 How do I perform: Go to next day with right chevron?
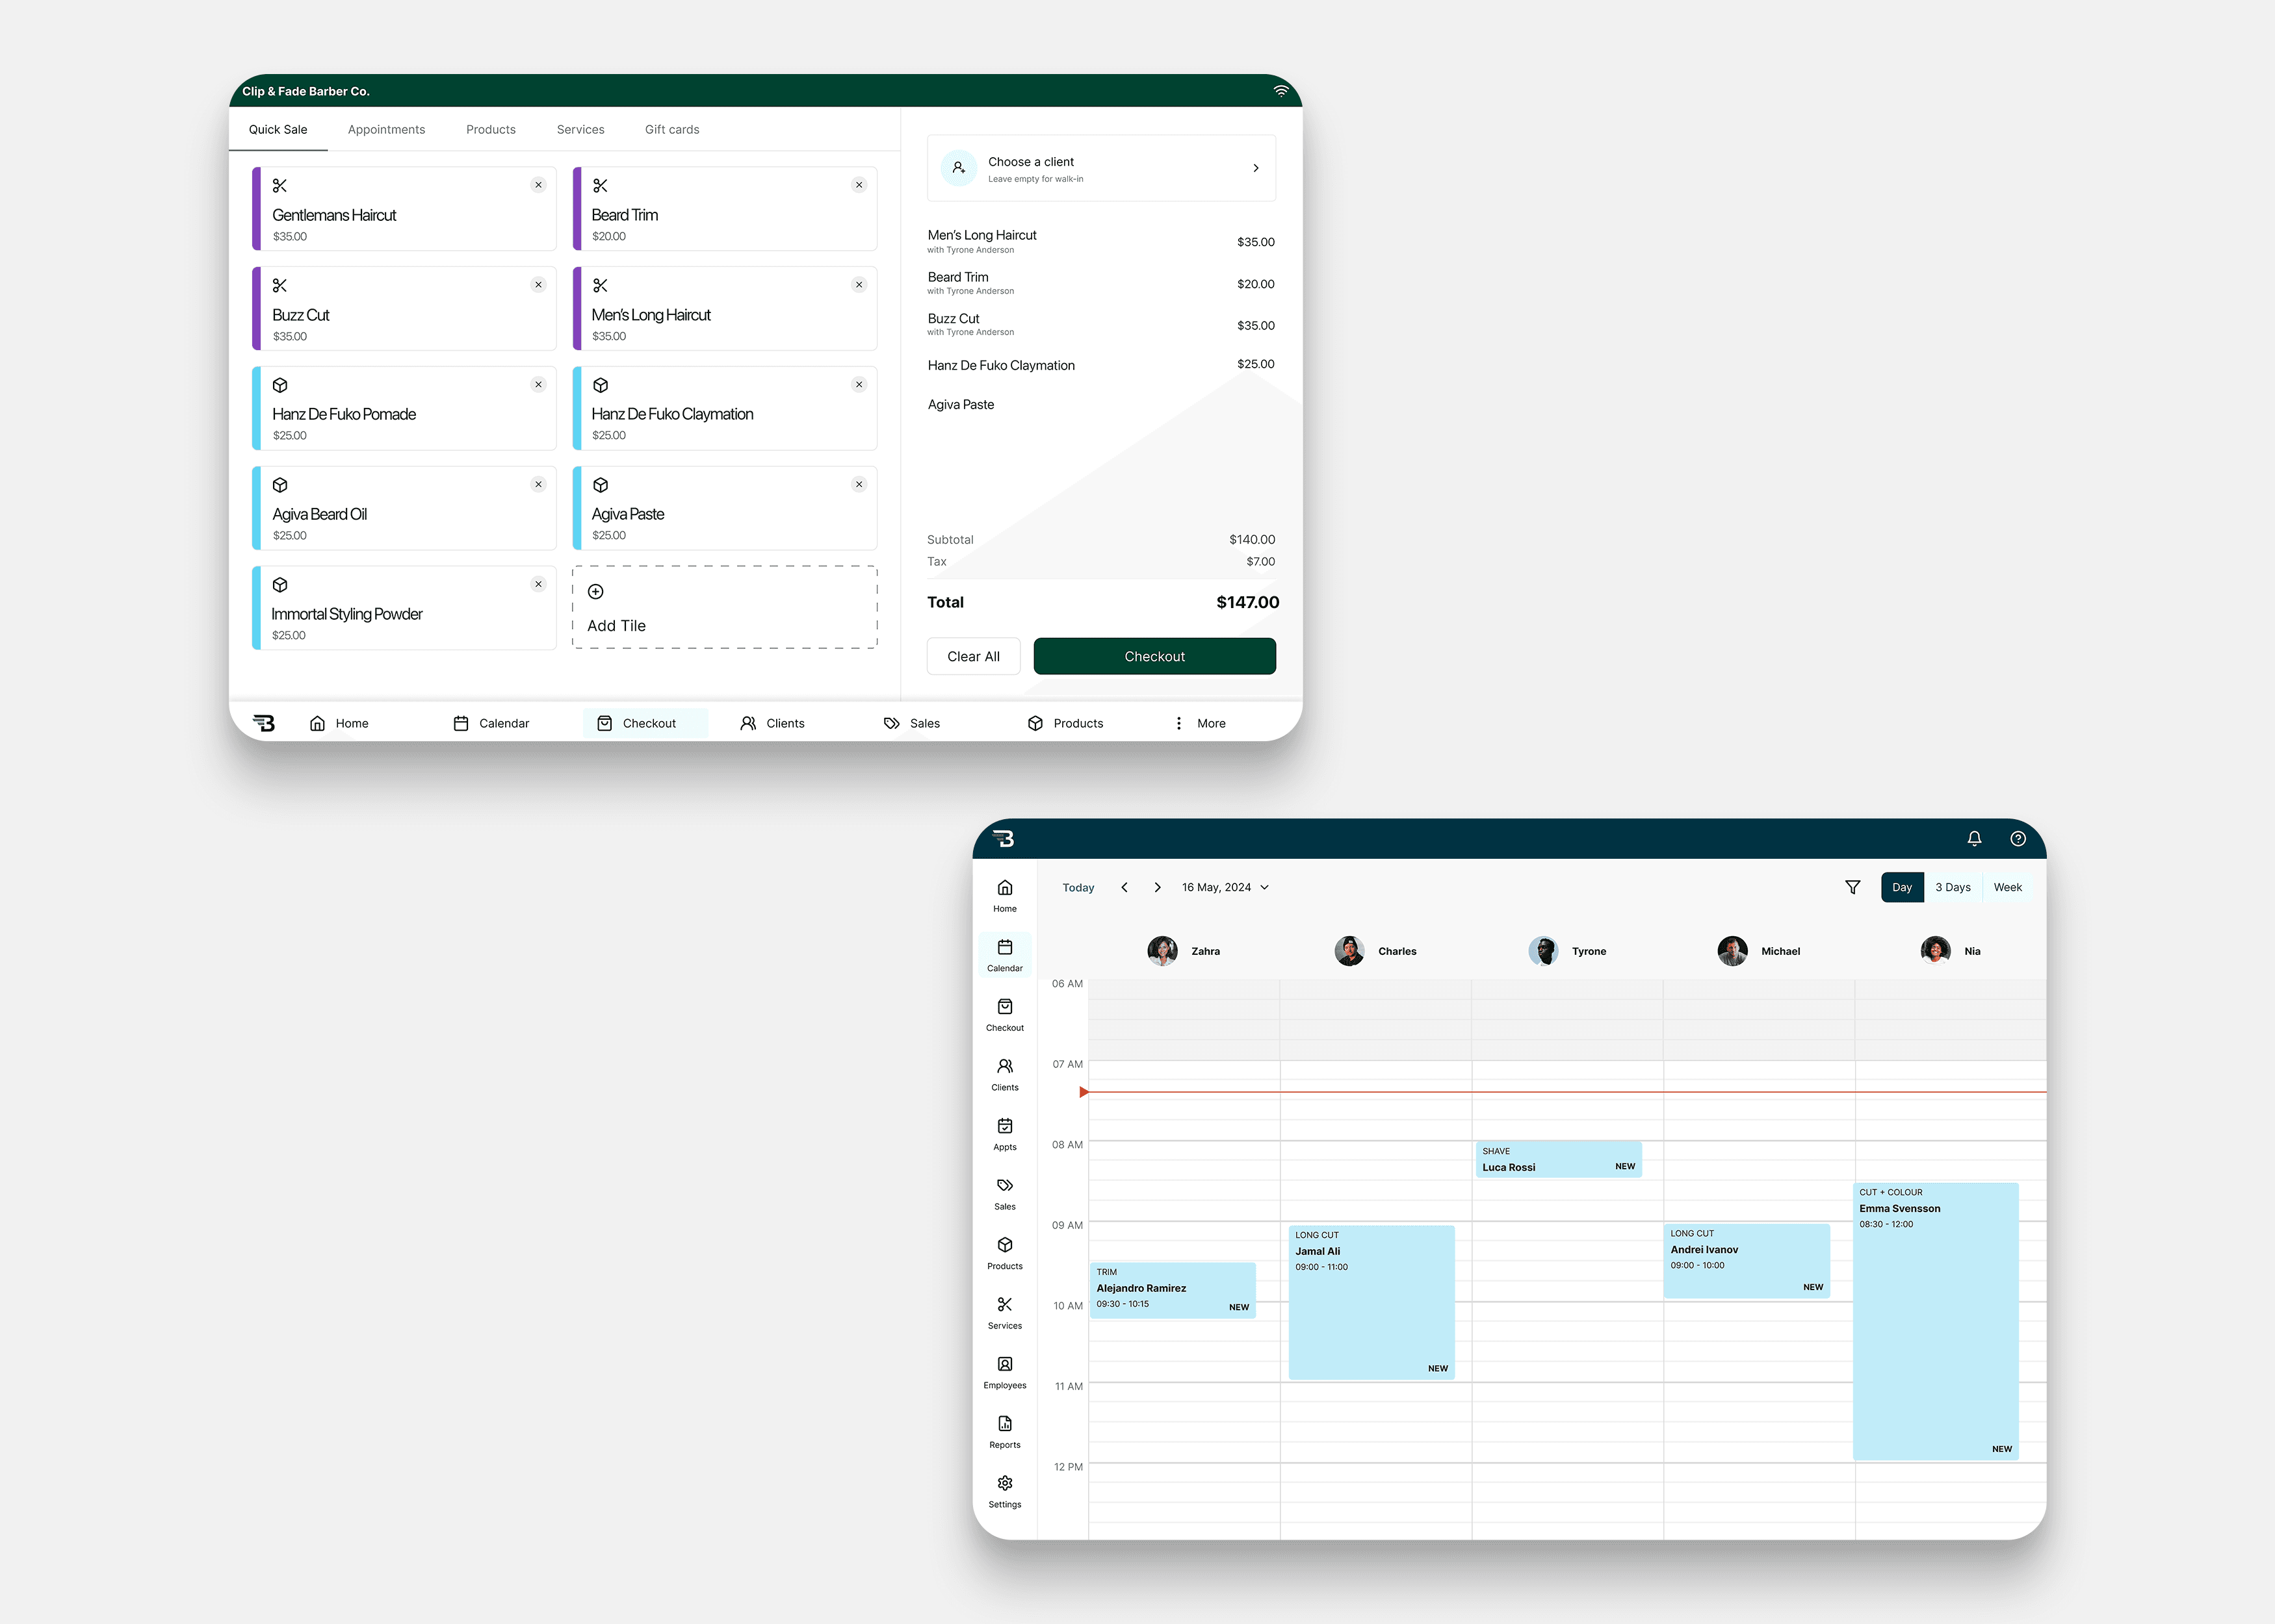tap(1158, 887)
